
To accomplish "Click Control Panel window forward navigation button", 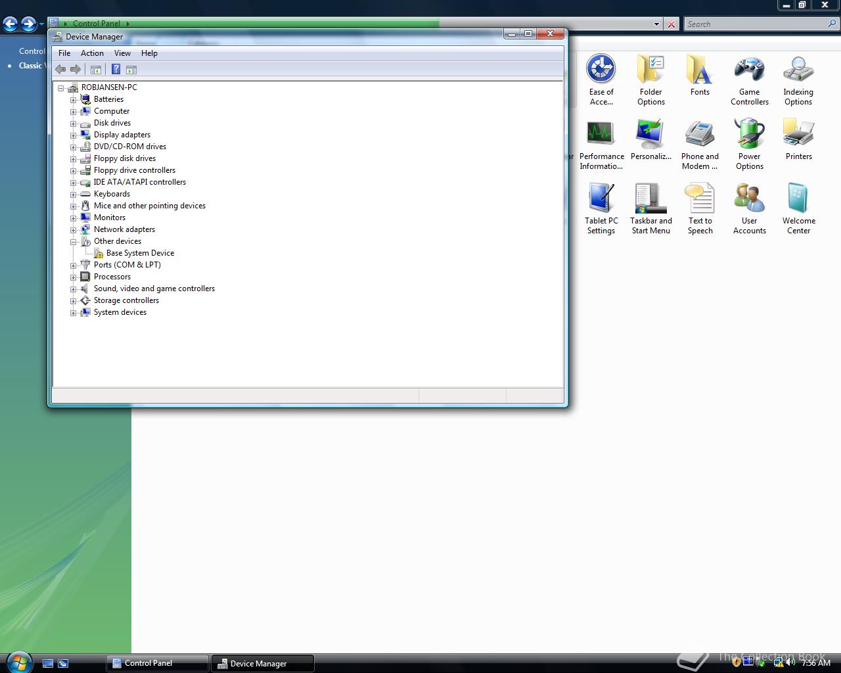I will (28, 24).
